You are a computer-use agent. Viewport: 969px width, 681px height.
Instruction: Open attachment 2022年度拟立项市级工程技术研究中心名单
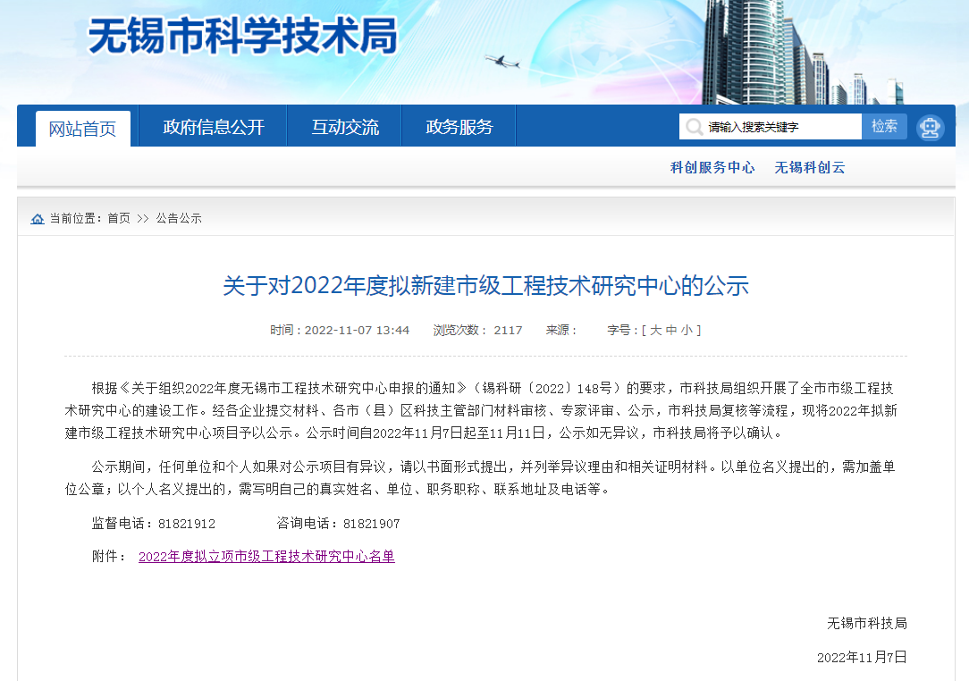click(x=266, y=556)
